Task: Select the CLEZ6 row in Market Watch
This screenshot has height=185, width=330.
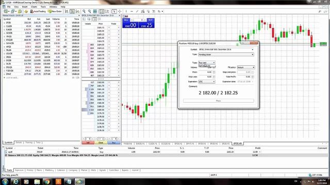Action: pyautogui.click(x=41, y=26)
